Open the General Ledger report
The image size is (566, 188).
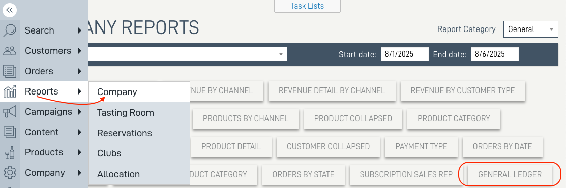click(x=510, y=175)
